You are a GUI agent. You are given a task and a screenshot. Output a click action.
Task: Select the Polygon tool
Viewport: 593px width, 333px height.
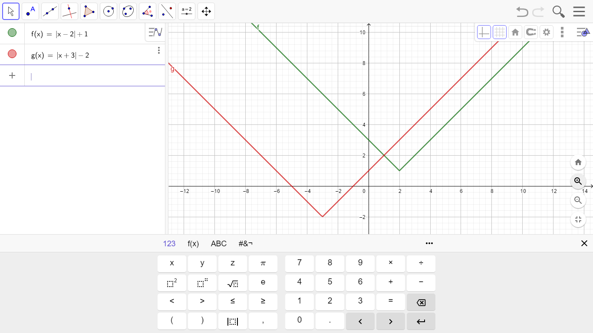(x=89, y=11)
